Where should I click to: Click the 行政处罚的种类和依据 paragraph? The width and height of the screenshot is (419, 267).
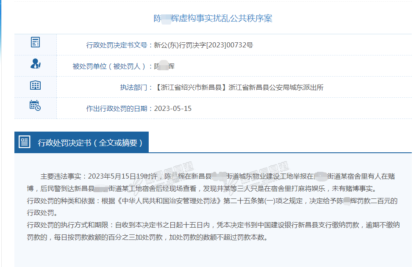[x=64, y=201]
